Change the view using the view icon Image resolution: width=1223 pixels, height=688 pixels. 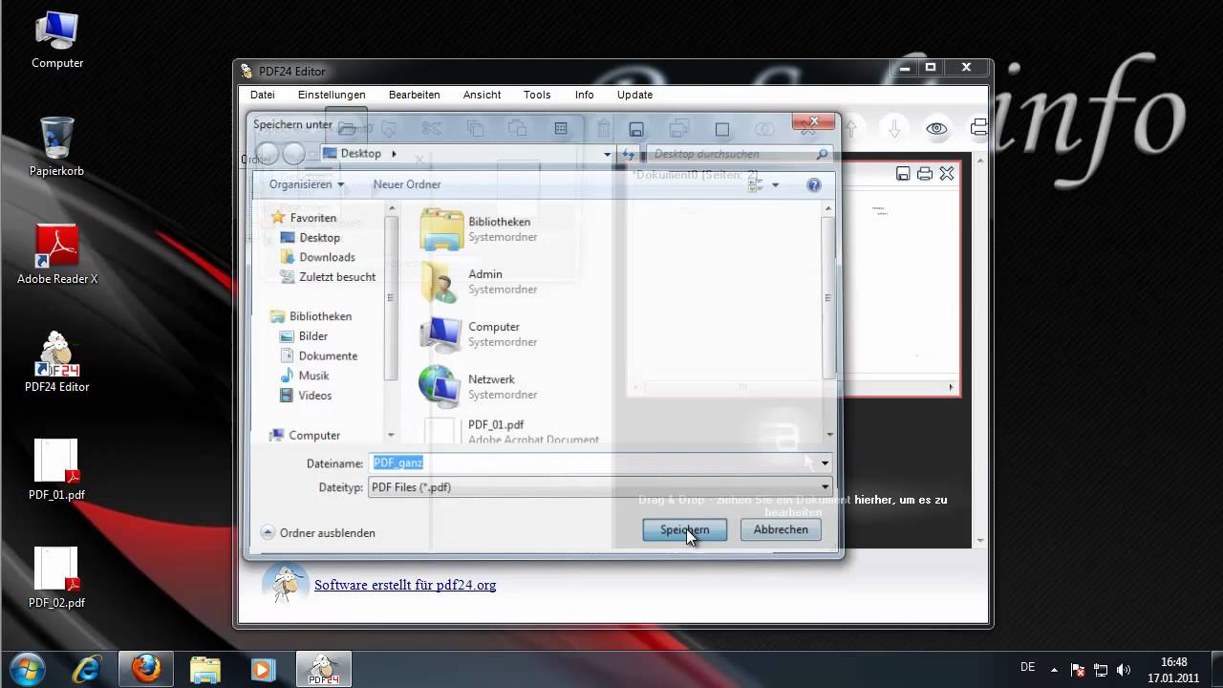point(755,184)
